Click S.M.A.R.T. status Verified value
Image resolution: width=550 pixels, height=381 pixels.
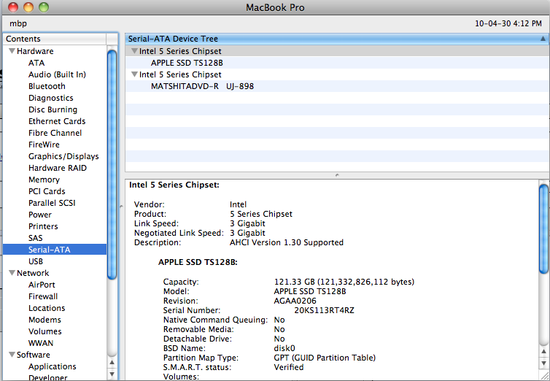click(x=289, y=367)
